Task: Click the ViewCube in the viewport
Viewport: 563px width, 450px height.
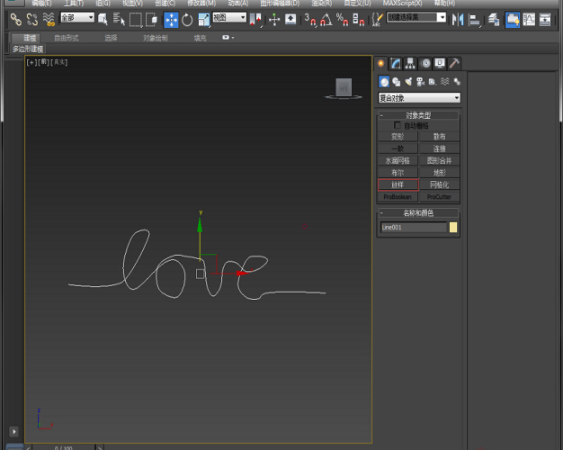Action: 344,88
